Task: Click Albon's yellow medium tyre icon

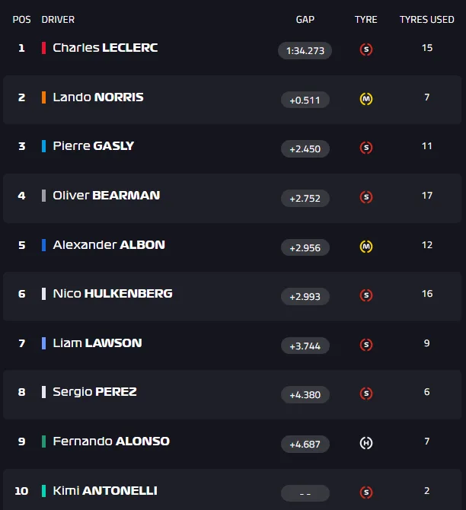Action: click(365, 247)
